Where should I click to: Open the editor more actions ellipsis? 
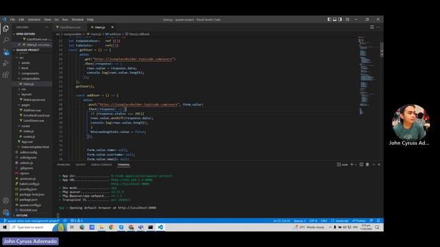click(378, 27)
